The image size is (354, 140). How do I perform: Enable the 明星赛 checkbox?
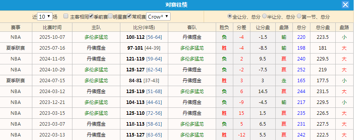110,16
